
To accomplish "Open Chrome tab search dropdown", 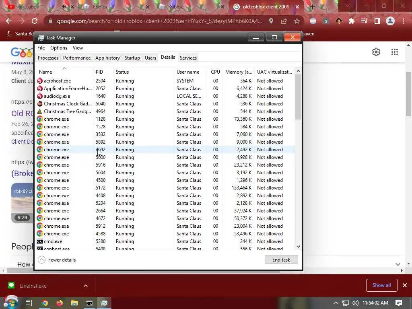I will 347,6.
